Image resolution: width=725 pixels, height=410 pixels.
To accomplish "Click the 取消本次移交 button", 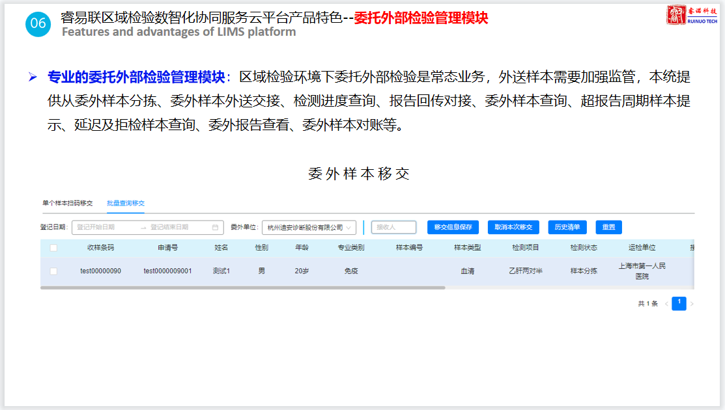I will (513, 227).
